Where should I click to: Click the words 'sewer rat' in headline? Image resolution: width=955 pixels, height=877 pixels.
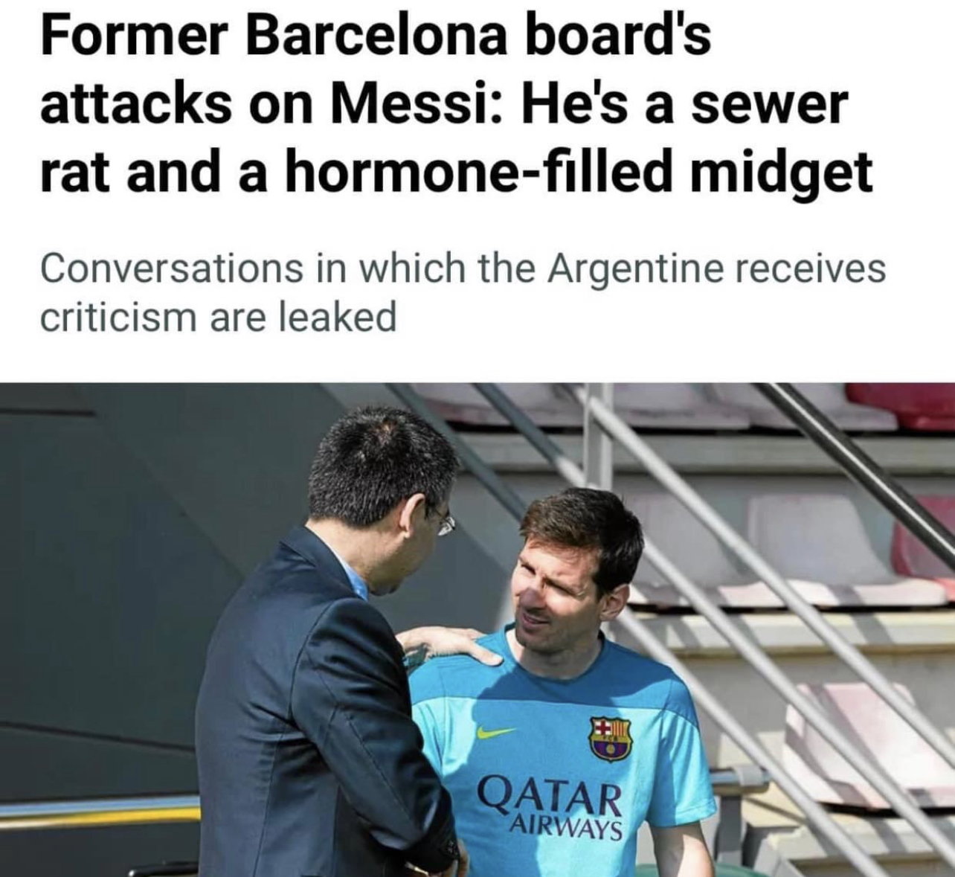[444, 138]
